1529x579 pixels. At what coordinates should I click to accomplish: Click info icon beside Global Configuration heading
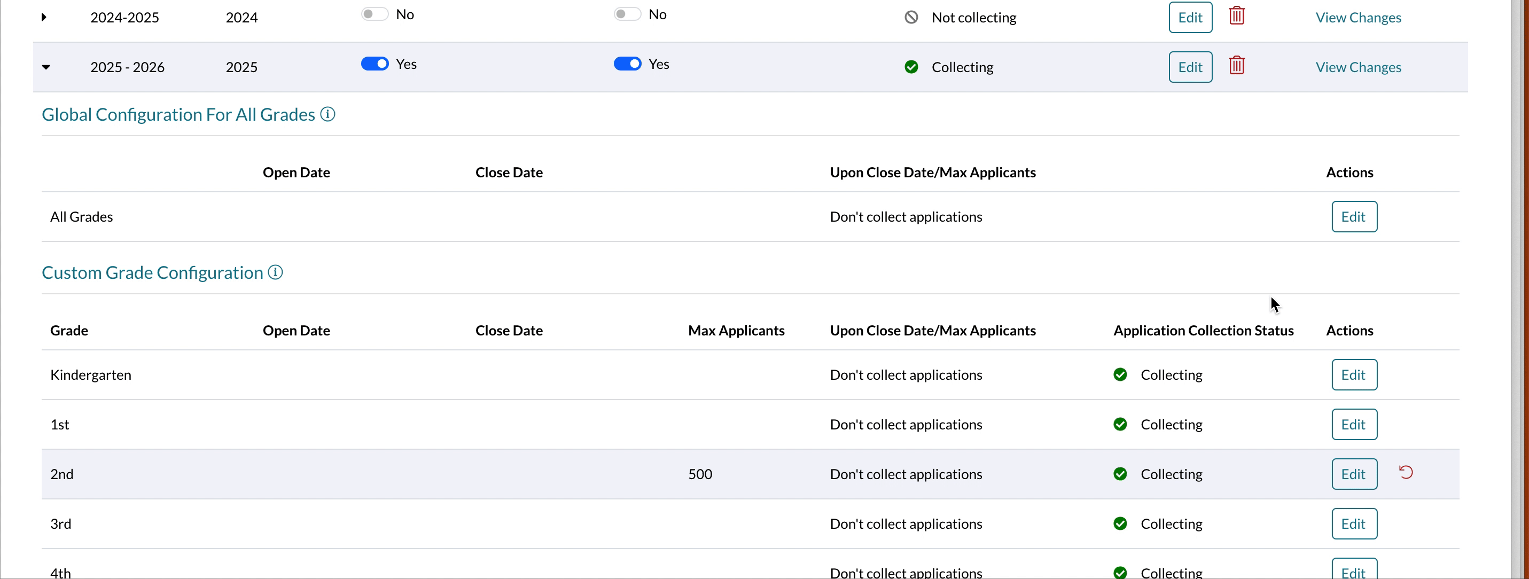point(327,114)
